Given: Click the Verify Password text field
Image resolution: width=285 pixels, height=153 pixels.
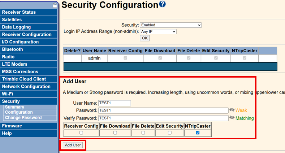Looking at the screenshot, I should pyautogui.click(x=163, y=118).
